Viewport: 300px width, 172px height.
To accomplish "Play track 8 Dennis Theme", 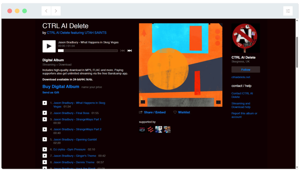I will 45,162.
